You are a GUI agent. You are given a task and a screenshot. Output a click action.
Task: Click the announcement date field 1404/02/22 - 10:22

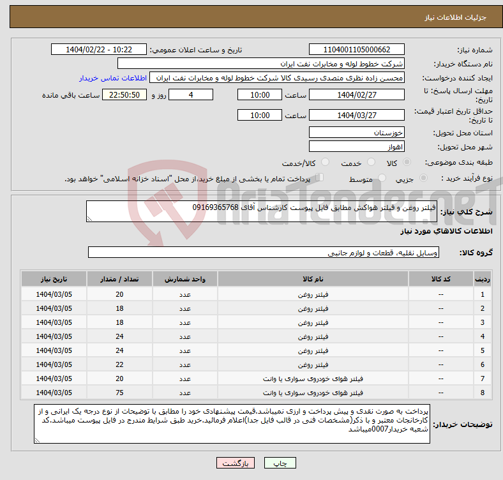[99, 49]
